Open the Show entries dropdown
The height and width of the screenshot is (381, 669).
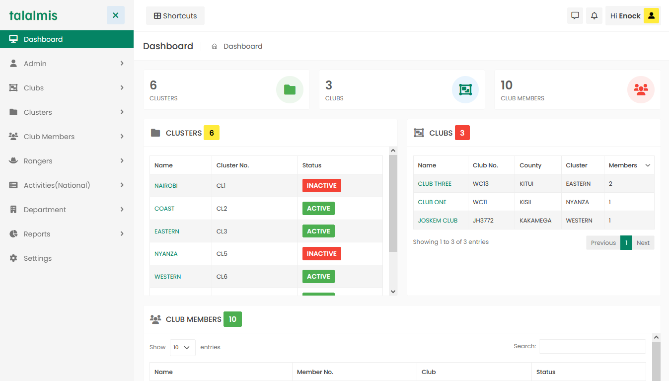[x=182, y=348]
